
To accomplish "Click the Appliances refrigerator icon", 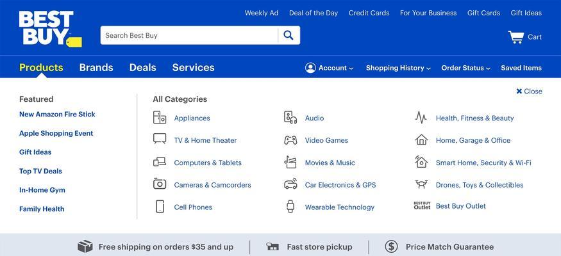I will coord(160,118).
